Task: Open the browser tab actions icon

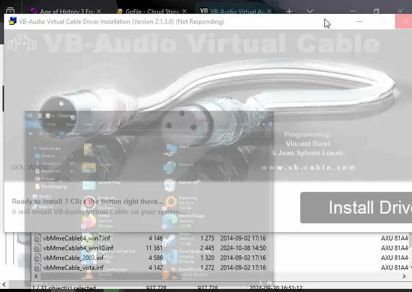Action: [10, 11]
